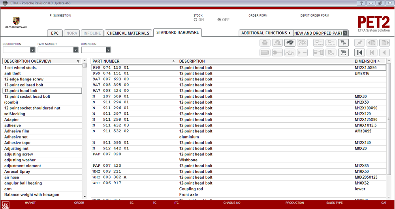Click the double shopping carts icon
The image size is (395, 209).
[x=343, y=43]
